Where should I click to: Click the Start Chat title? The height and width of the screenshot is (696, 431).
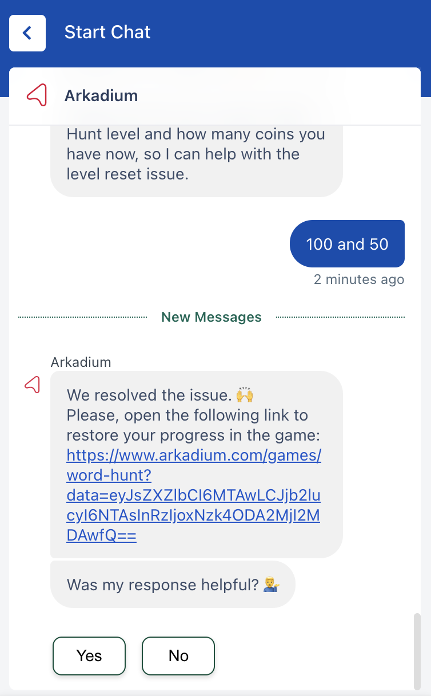[107, 32]
